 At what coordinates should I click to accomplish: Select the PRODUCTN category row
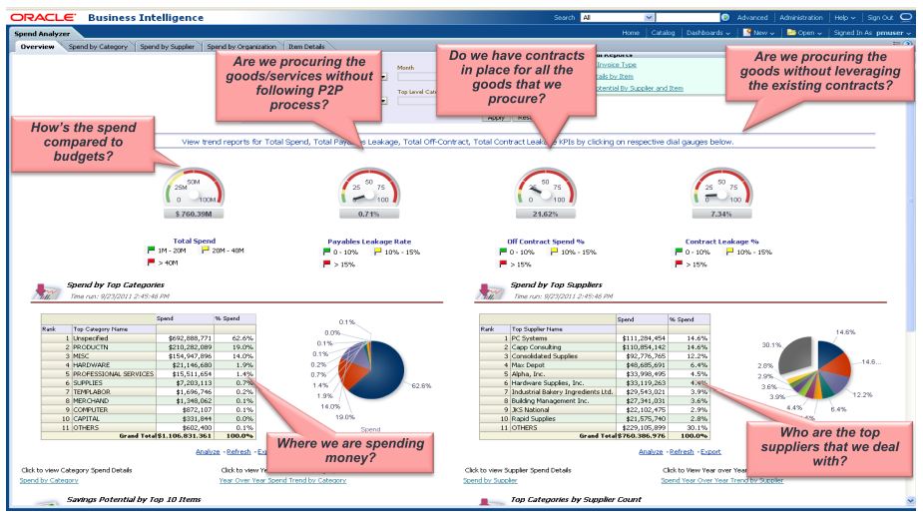[149, 347]
